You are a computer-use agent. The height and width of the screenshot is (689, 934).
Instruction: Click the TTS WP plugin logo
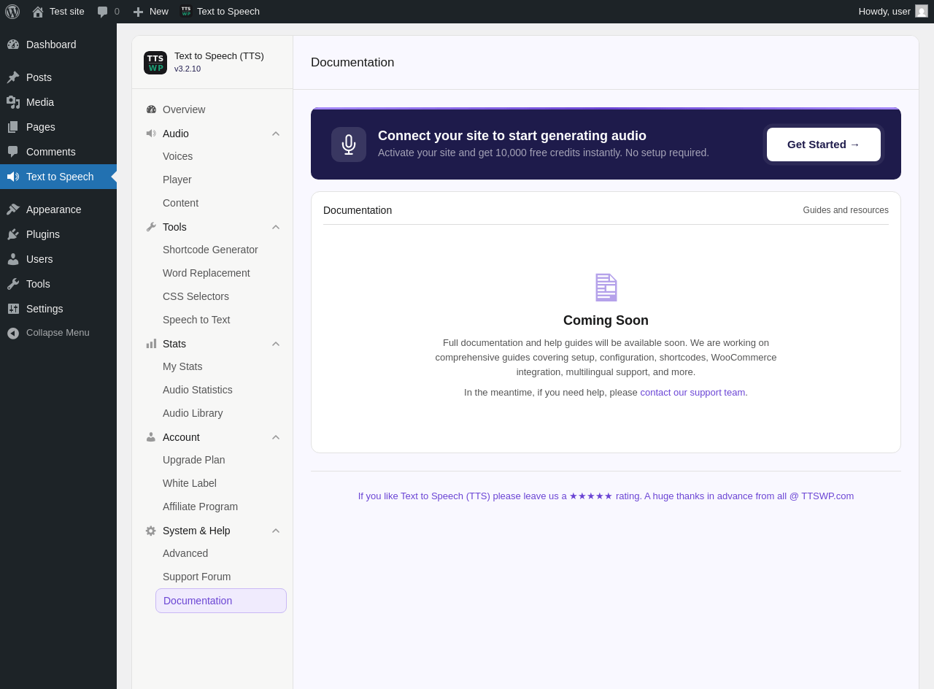pyautogui.click(x=155, y=63)
